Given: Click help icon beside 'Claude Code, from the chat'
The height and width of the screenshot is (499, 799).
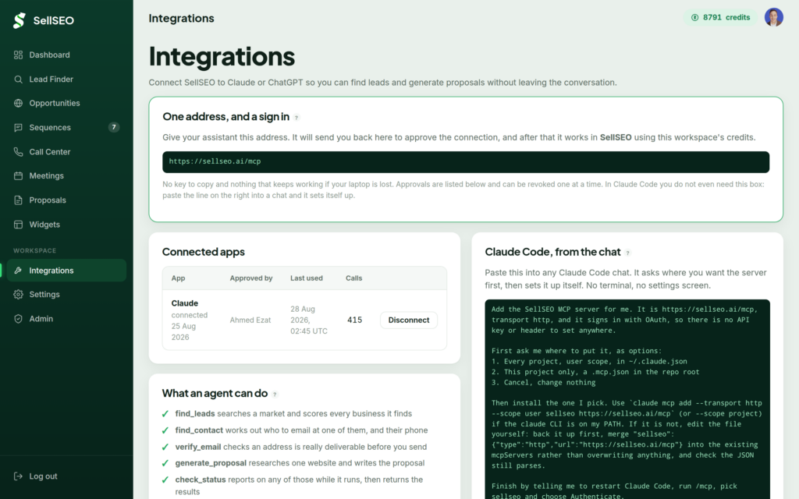Looking at the screenshot, I should click(628, 253).
